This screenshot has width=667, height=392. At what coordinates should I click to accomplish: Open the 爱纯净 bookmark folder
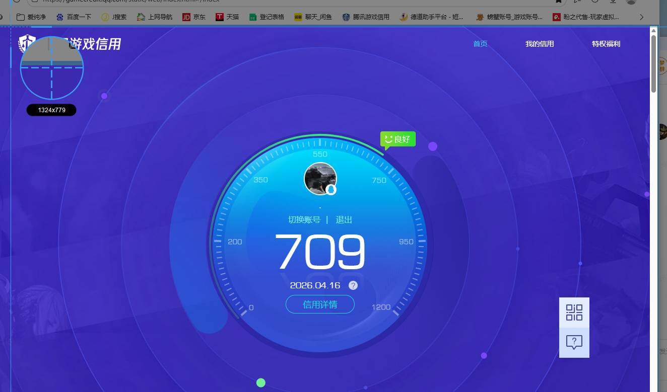click(x=31, y=17)
